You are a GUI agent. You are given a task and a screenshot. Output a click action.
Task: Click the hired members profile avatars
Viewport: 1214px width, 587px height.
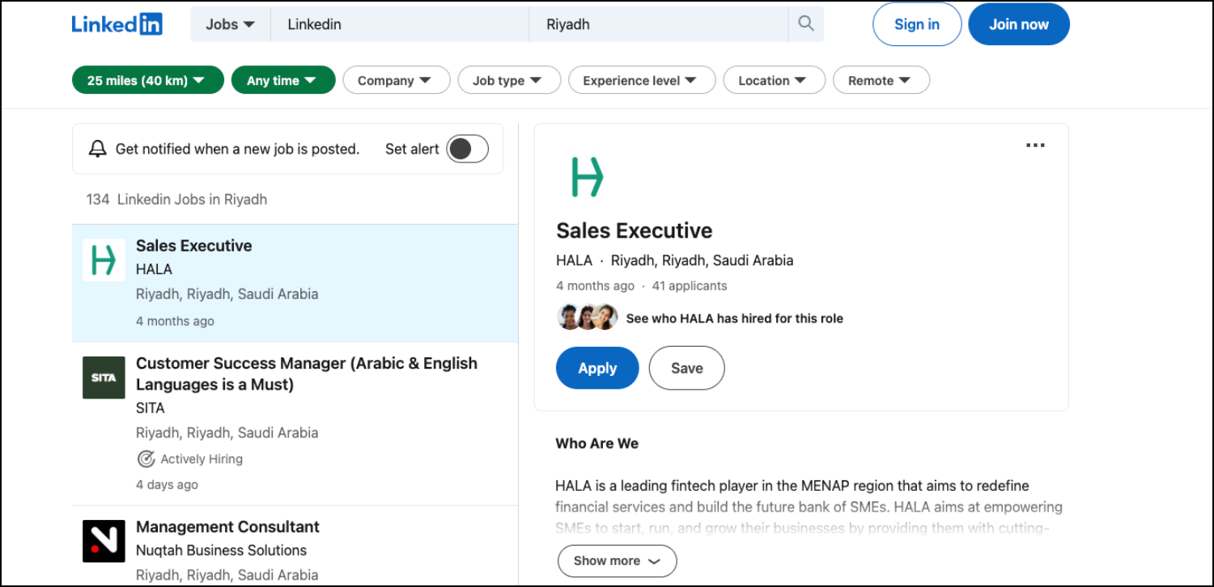[588, 317]
